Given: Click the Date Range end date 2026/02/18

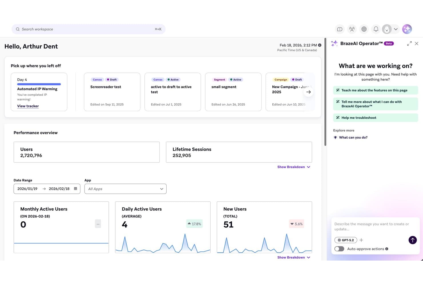Looking at the screenshot, I should (x=59, y=189).
